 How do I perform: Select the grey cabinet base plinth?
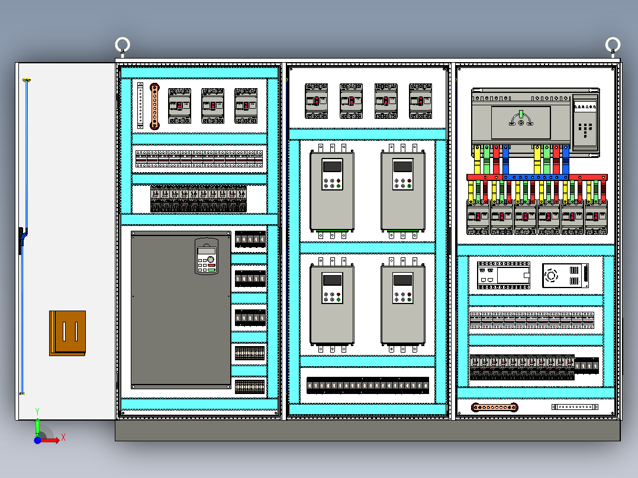click(x=368, y=431)
